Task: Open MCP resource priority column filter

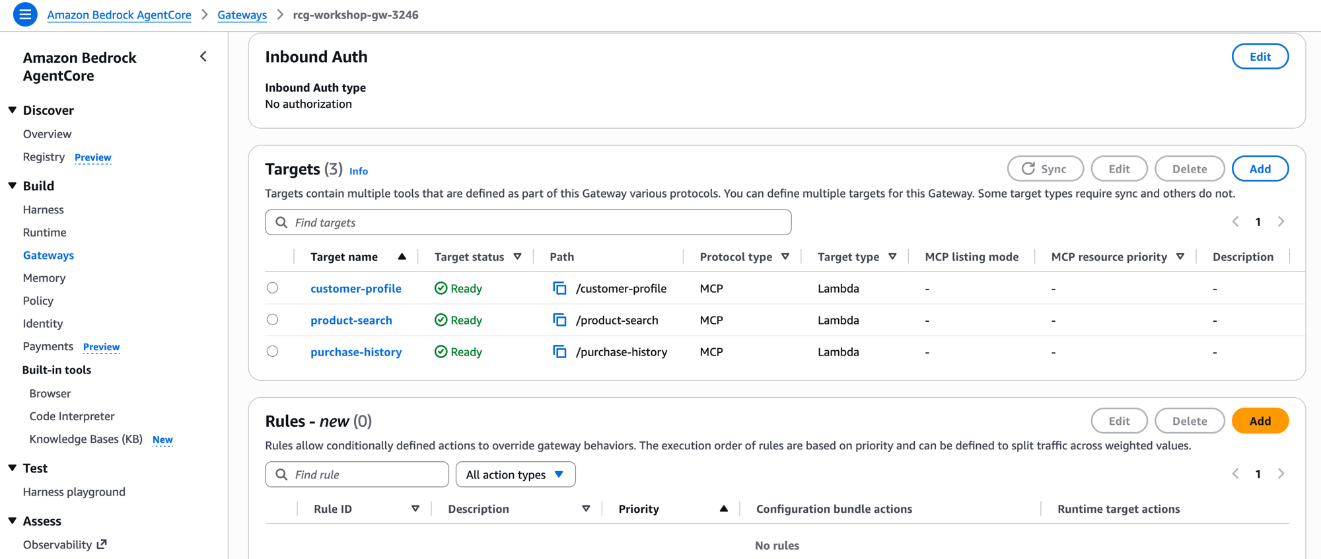Action: [1180, 256]
